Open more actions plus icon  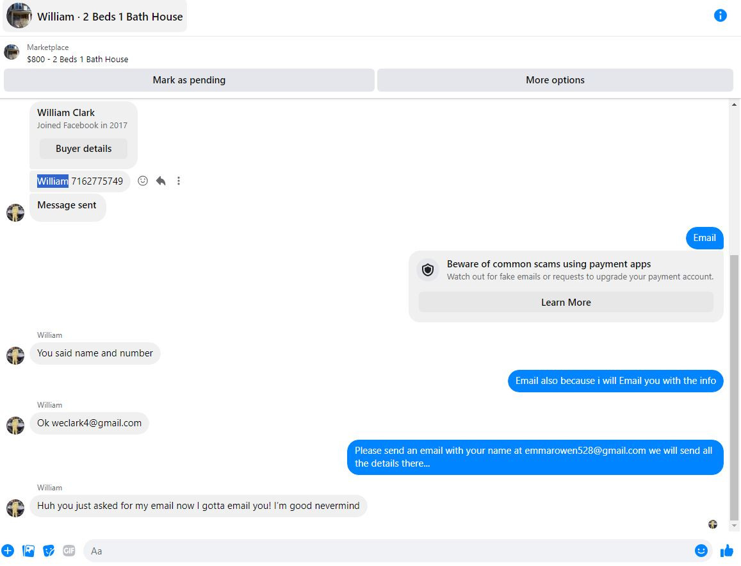click(x=8, y=551)
